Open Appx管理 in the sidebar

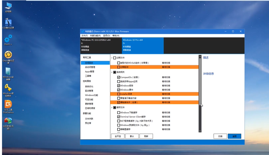tap(89, 72)
